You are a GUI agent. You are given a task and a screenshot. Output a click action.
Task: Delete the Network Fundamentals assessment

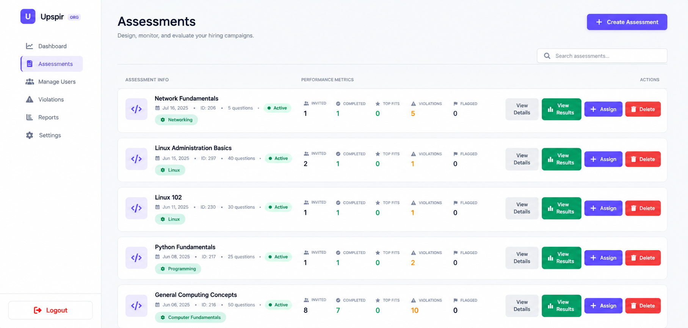tap(643, 109)
